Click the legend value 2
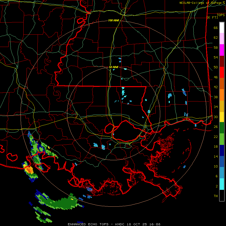This screenshot has height=226, width=226. click(x=217, y=186)
